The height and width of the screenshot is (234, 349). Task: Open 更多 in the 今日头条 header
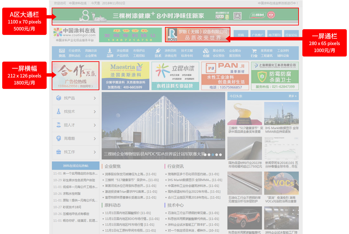point(293,96)
